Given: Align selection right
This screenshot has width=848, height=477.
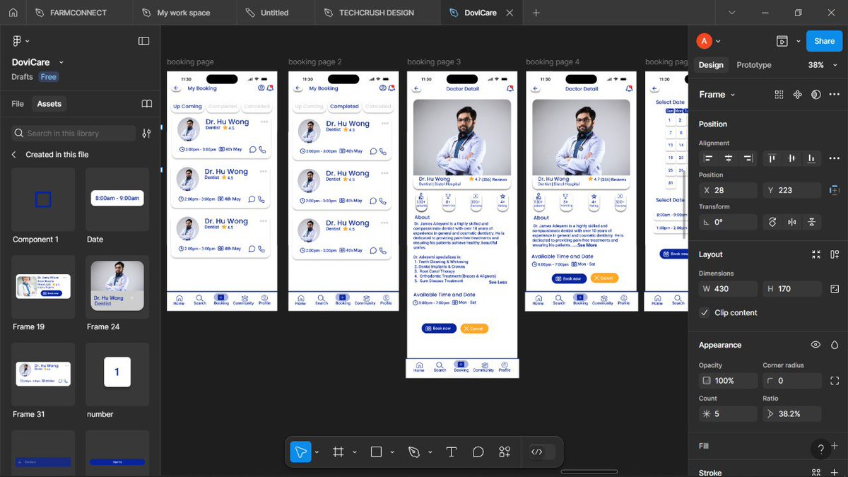Looking at the screenshot, I should 748,158.
